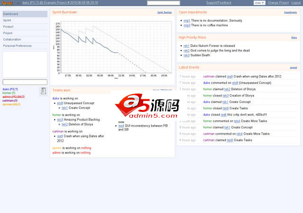Select user homer (T) in sidebar
This screenshot has height=213, width=303.
[x=9, y=93]
